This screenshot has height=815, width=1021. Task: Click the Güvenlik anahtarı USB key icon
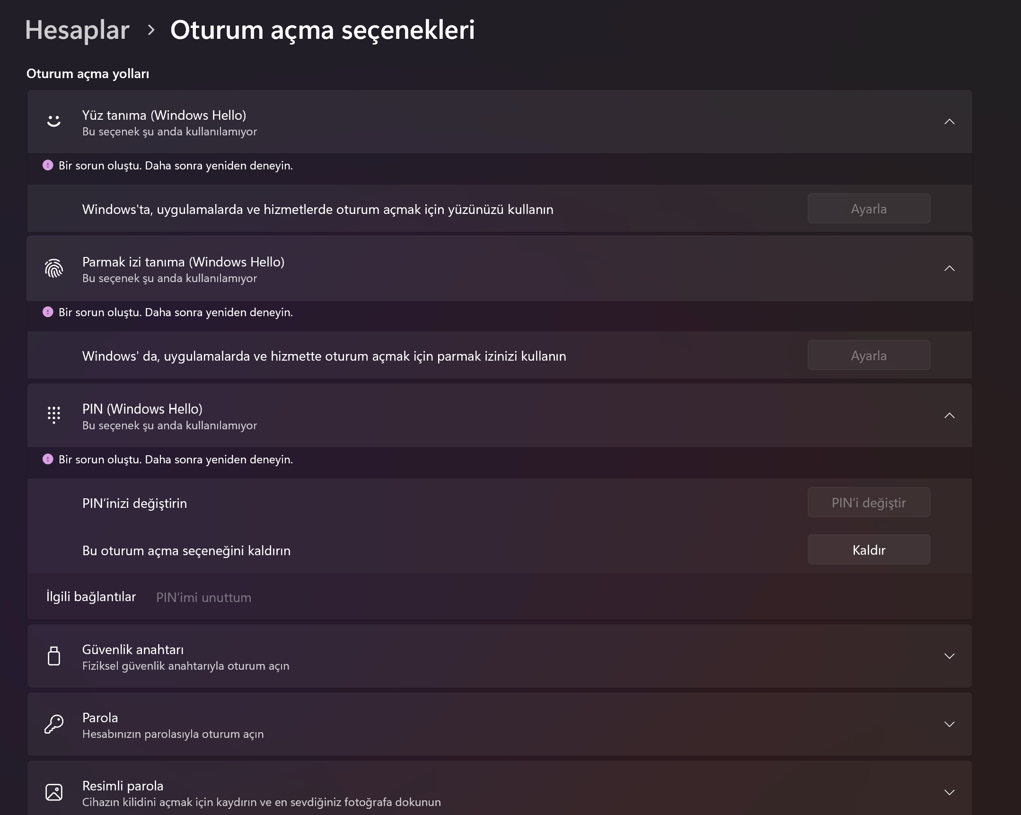pos(54,656)
